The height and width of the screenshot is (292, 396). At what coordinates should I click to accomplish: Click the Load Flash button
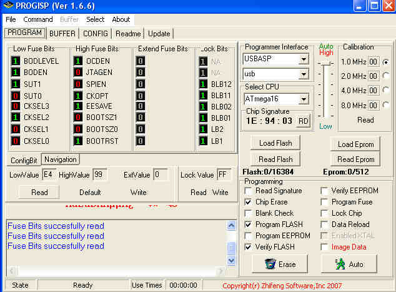click(x=275, y=144)
